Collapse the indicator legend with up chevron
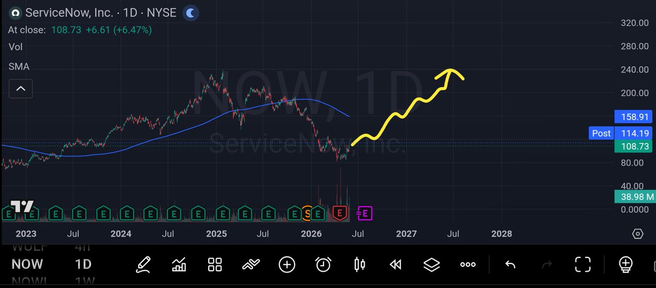 point(20,88)
